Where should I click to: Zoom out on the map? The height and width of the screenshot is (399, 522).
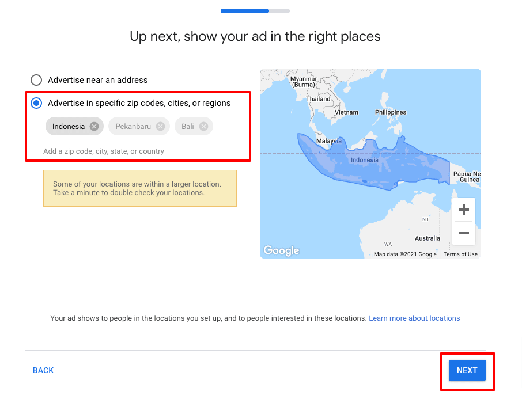pyautogui.click(x=464, y=233)
